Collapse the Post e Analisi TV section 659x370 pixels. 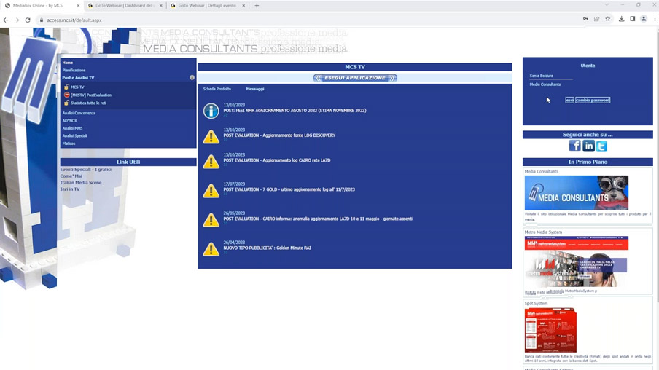[x=192, y=78]
